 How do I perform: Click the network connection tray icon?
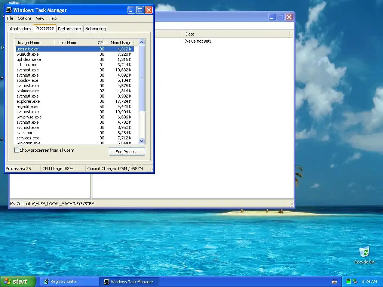coord(355,281)
